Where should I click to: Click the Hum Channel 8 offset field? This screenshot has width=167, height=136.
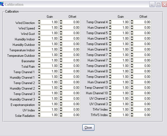[x=142, y=71]
